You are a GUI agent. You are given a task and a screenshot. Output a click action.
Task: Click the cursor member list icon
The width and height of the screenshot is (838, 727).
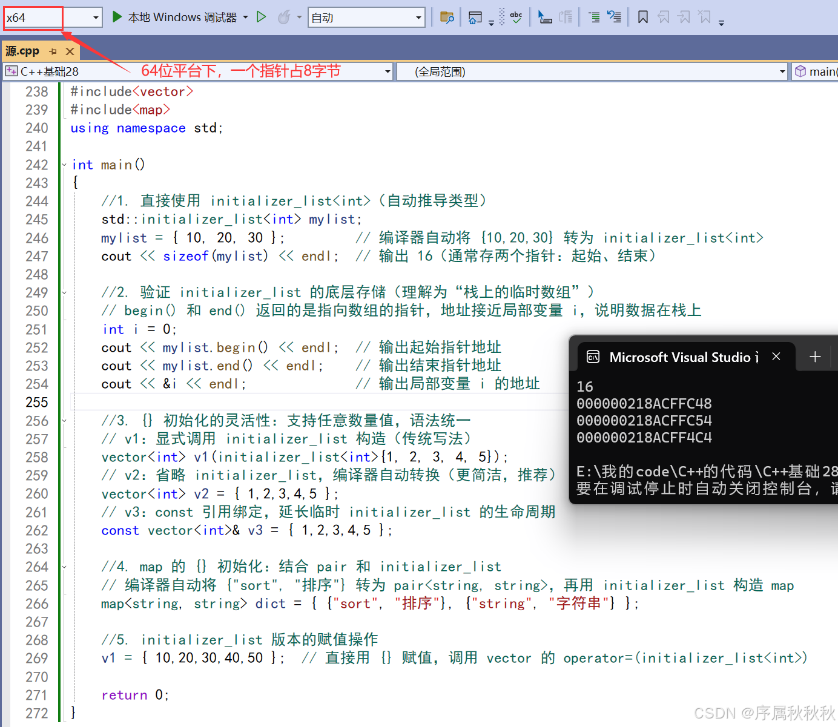click(545, 17)
